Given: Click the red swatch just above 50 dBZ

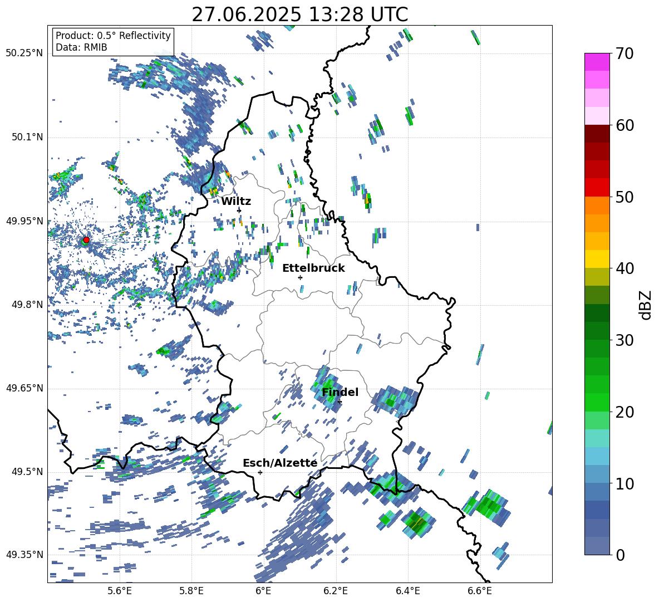Looking at the screenshot, I should pos(597,188).
